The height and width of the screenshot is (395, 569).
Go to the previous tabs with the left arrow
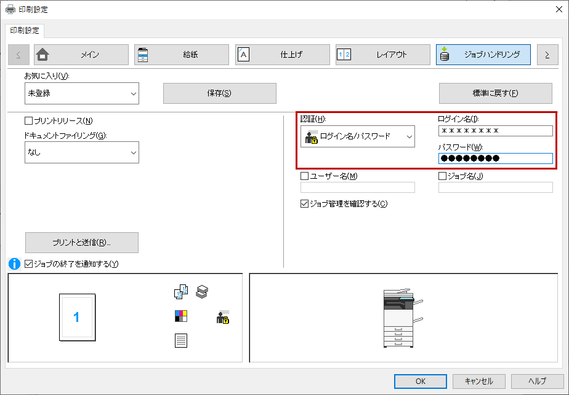click(x=18, y=55)
